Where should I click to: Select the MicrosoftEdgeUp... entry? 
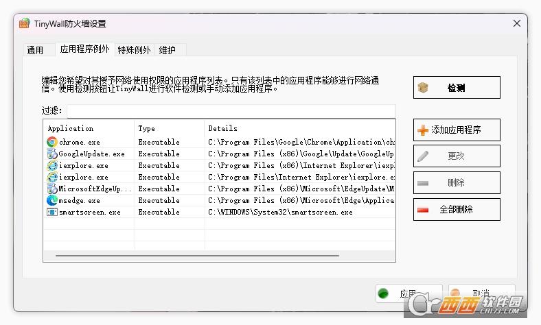coord(95,189)
